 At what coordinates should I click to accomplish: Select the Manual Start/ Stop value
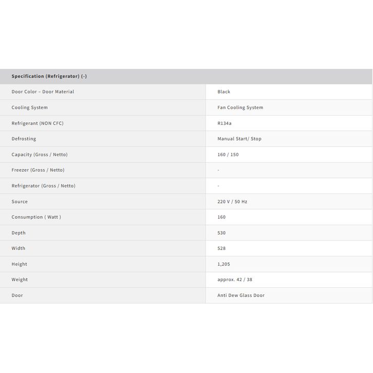pos(239,139)
